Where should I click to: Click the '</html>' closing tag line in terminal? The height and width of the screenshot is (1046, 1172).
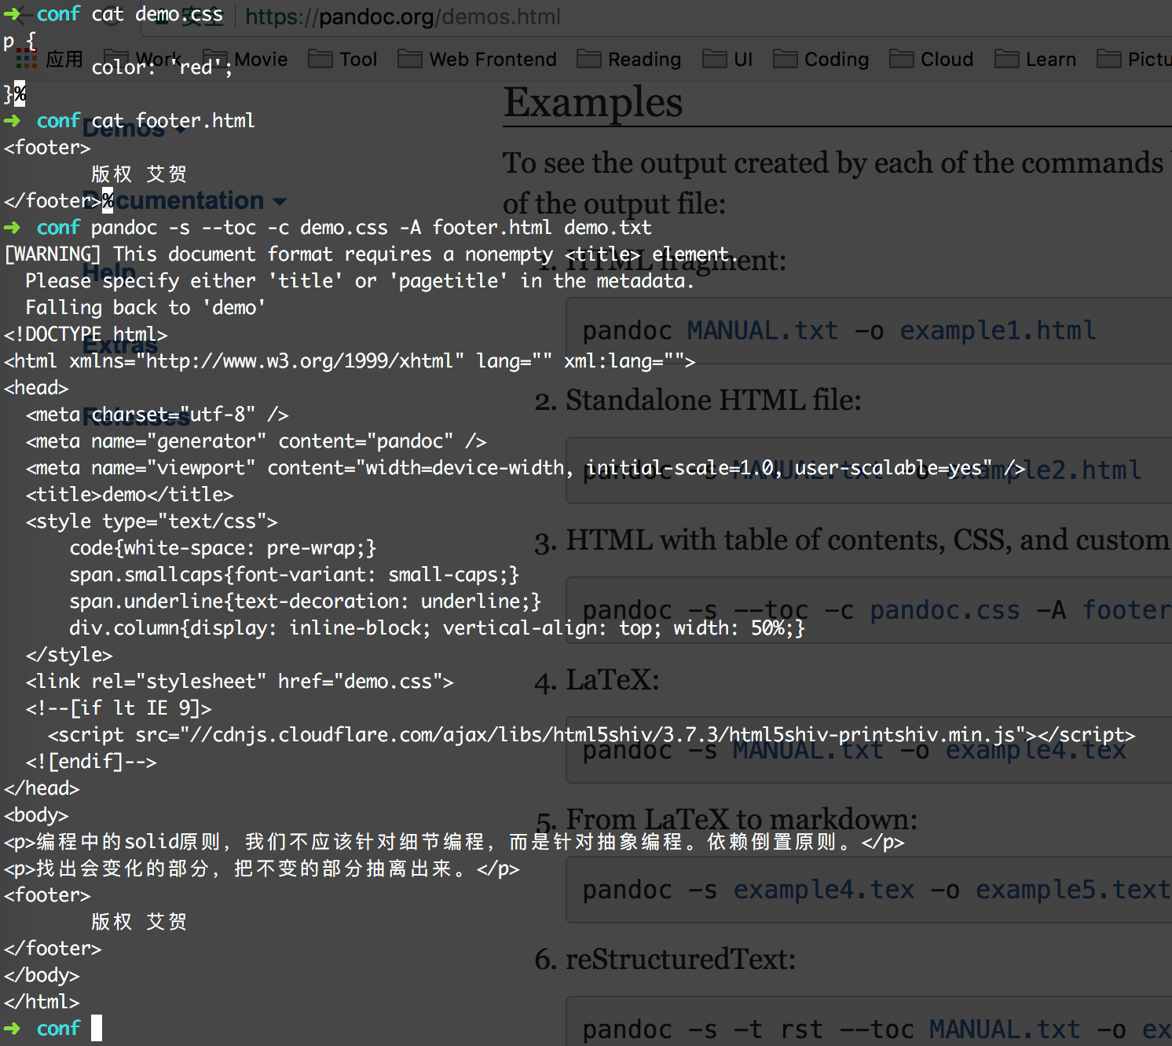pos(42,1002)
